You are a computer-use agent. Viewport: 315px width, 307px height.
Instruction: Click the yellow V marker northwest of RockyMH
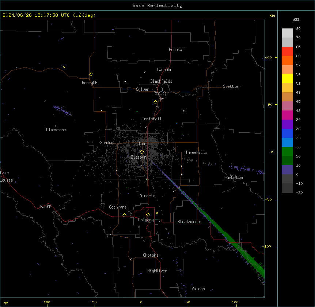pos(64,67)
